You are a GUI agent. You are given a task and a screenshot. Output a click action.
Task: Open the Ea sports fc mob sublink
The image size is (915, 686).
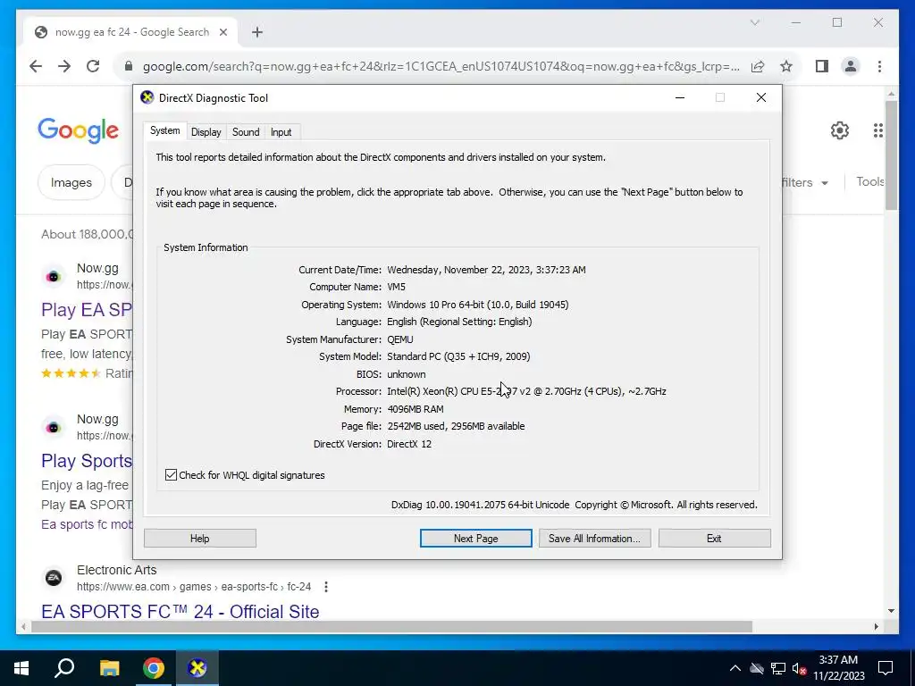click(x=87, y=524)
